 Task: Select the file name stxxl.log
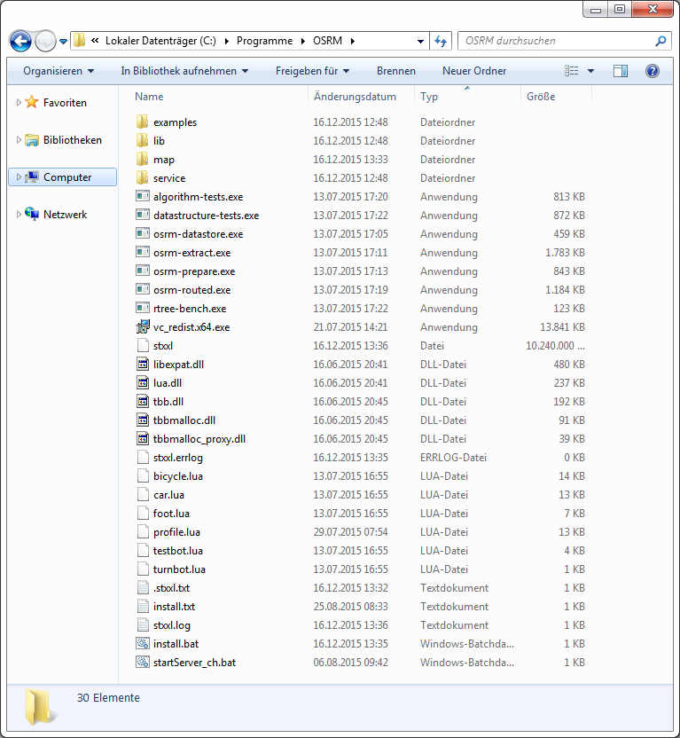(x=172, y=625)
